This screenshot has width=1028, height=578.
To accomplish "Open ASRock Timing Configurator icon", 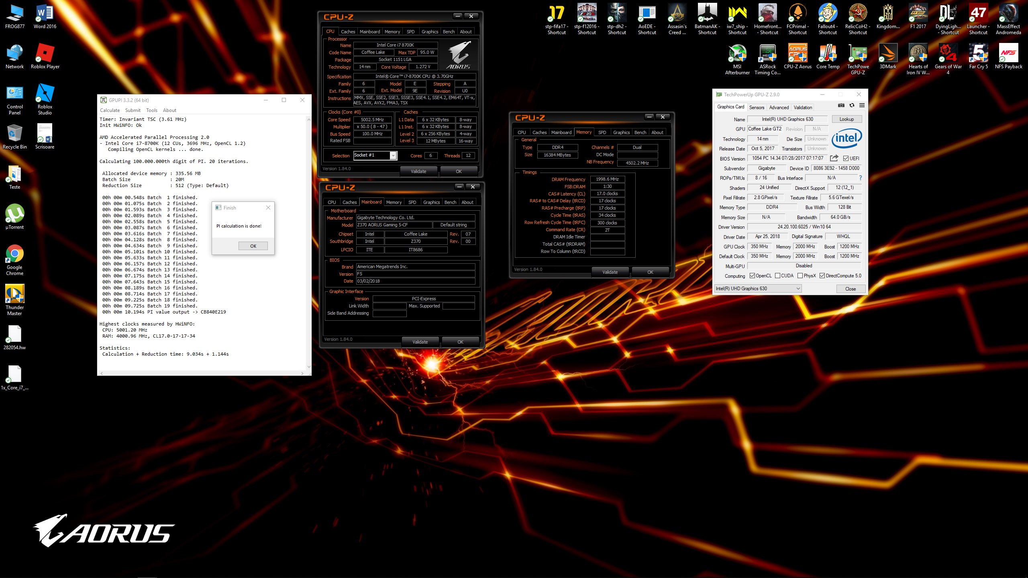I will pos(767,59).
